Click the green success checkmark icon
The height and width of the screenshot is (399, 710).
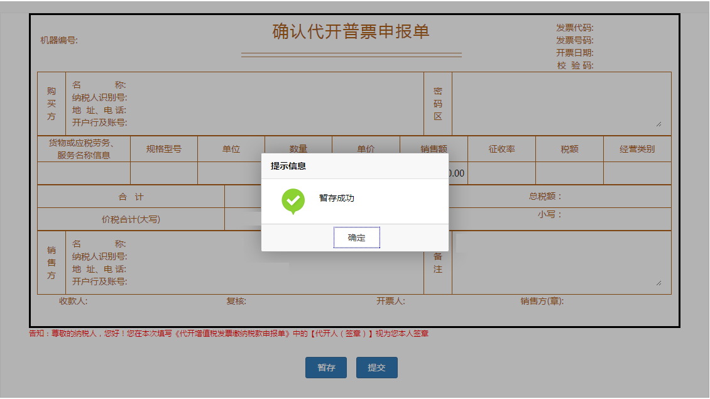click(x=293, y=200)
